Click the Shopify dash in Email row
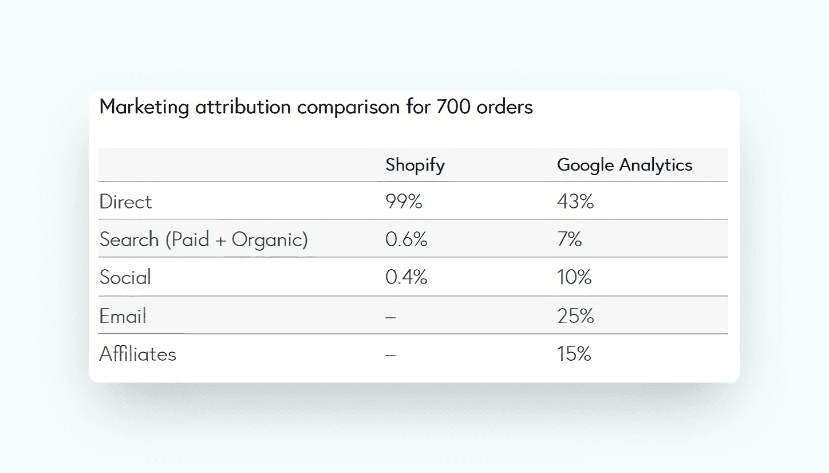The width and height of the screenshot is (829, 473). click(391, 316)
